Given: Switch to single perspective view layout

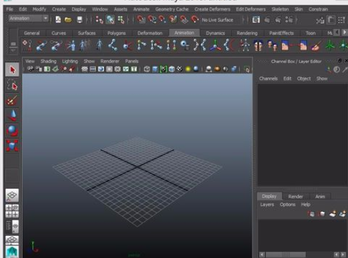Looking at the screenshot, I should click(12, 195).
